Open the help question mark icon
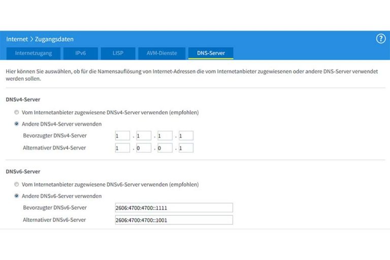390x260 pixels. coord(380,39)
